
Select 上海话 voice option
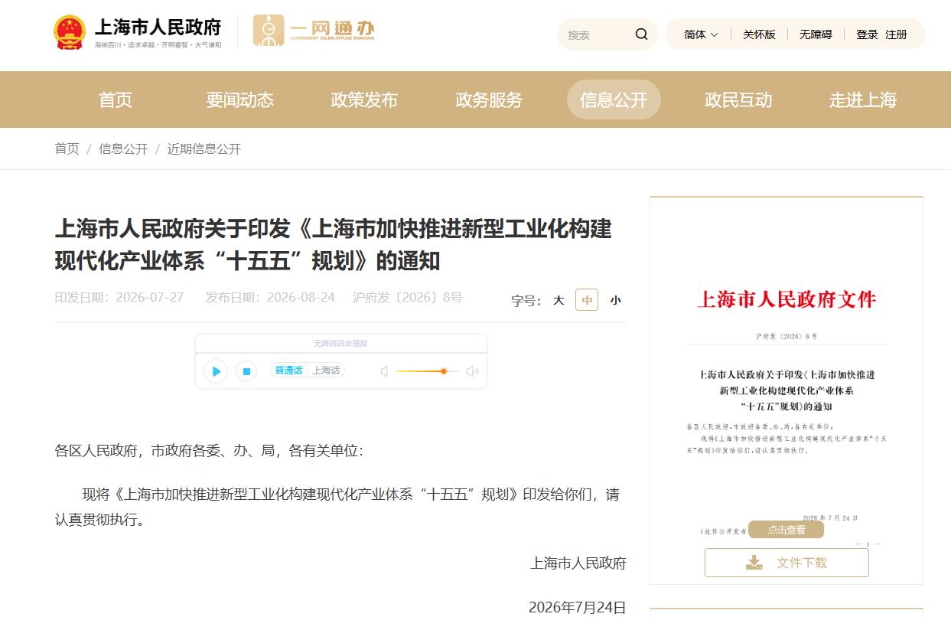coord(325,371)
